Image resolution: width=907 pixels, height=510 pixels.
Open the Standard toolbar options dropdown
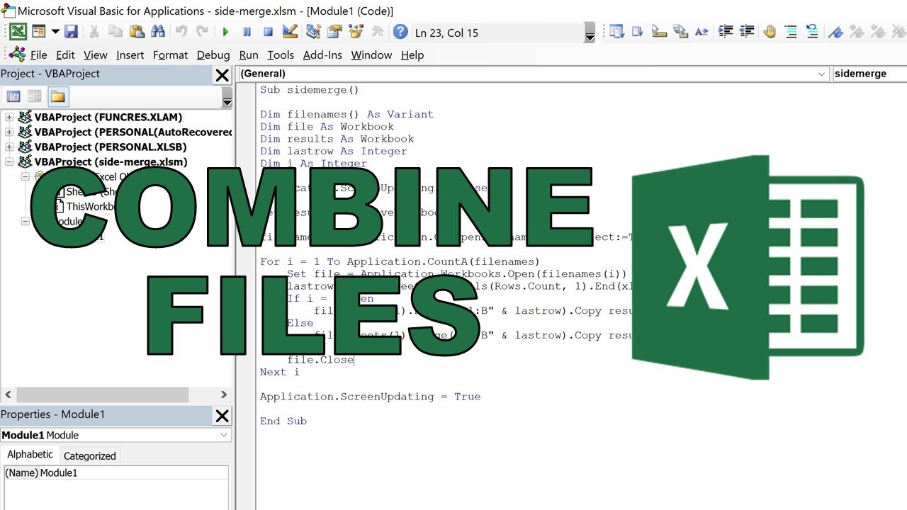tap(590, 33)
